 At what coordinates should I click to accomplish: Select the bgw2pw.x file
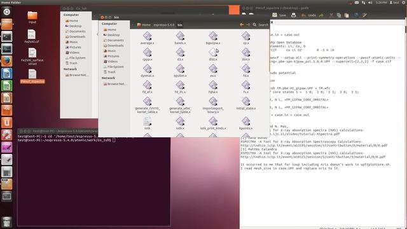(x=213, y=38)
